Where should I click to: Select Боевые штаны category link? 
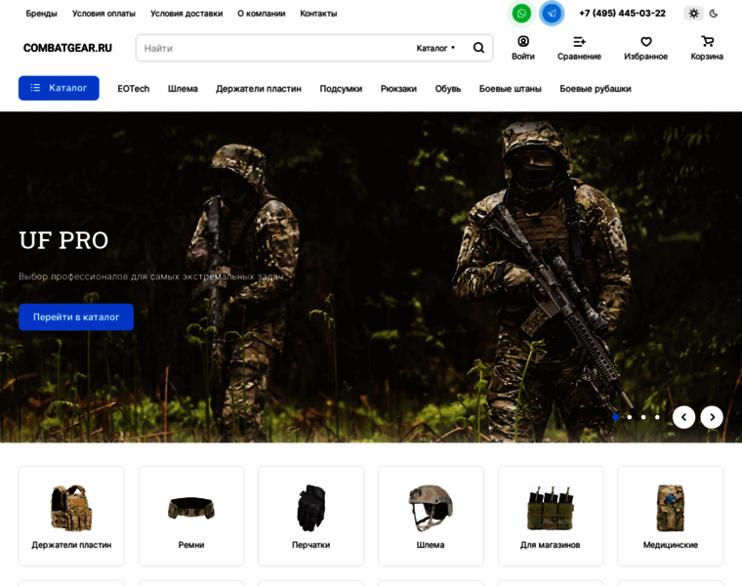tap(510, 89)
